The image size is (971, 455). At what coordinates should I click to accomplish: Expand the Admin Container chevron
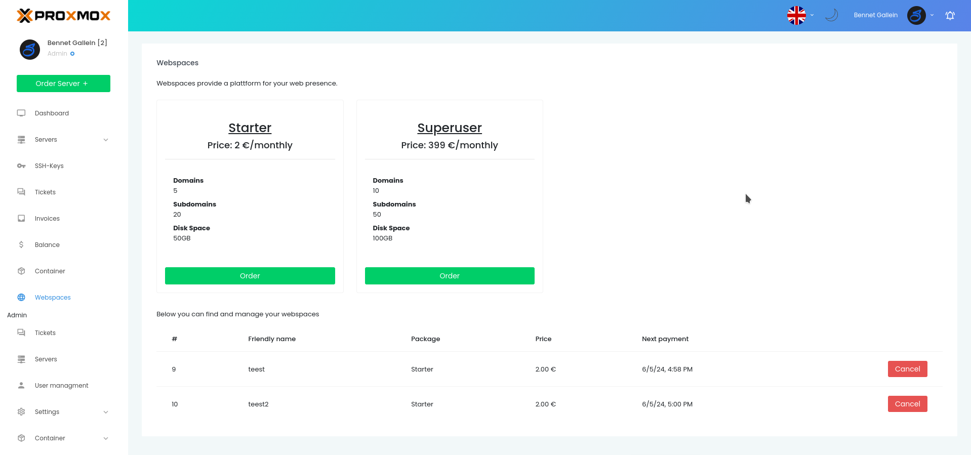point(106,439)
